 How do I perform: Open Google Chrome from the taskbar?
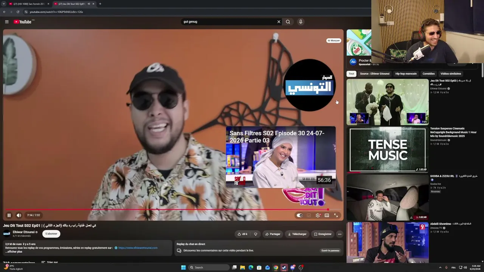tap(276, 267)
